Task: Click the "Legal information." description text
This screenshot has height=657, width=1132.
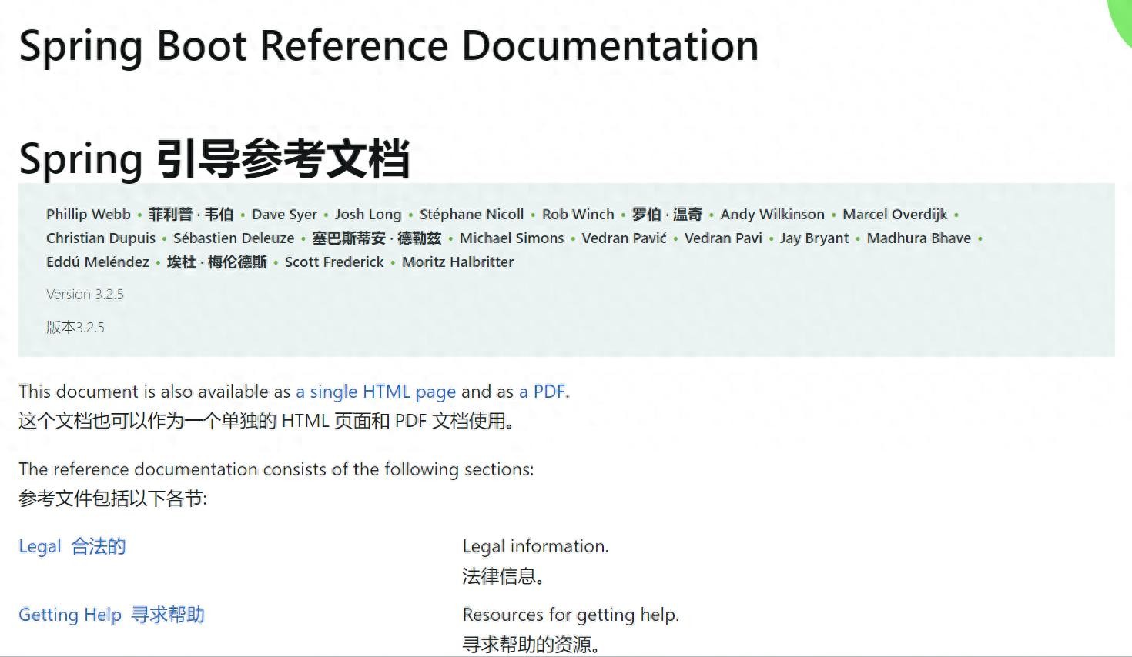Action: click(x=535, y=546)
